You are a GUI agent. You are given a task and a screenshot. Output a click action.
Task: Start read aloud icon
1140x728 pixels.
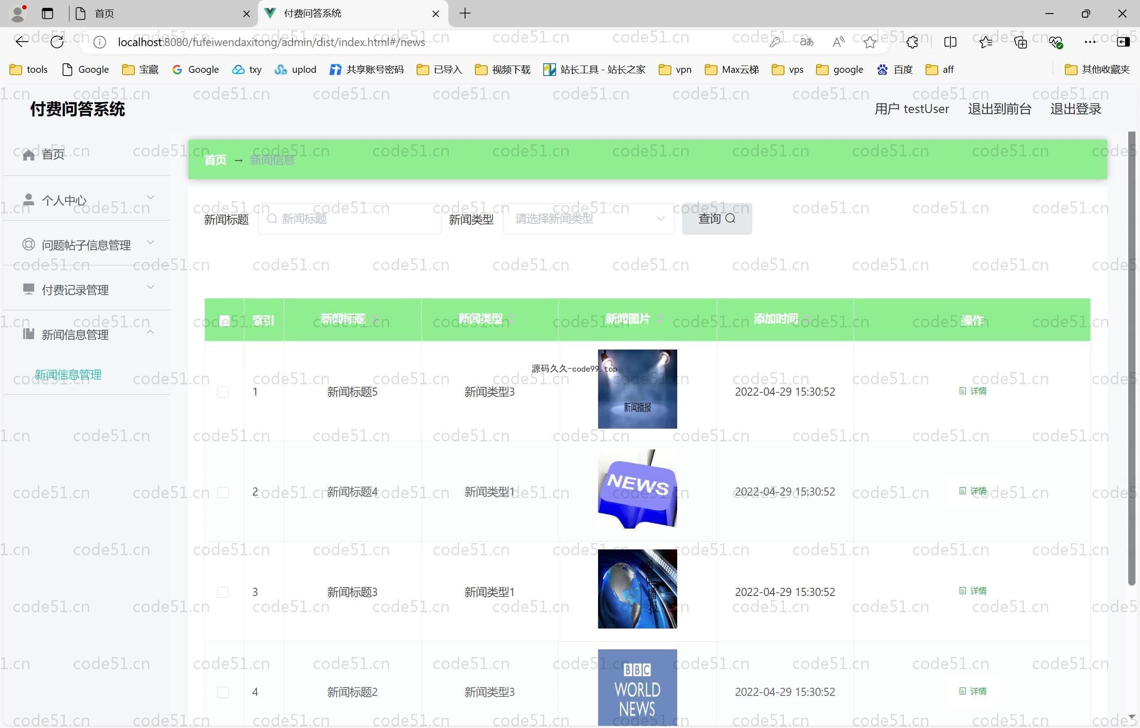[x=838, y=42]
